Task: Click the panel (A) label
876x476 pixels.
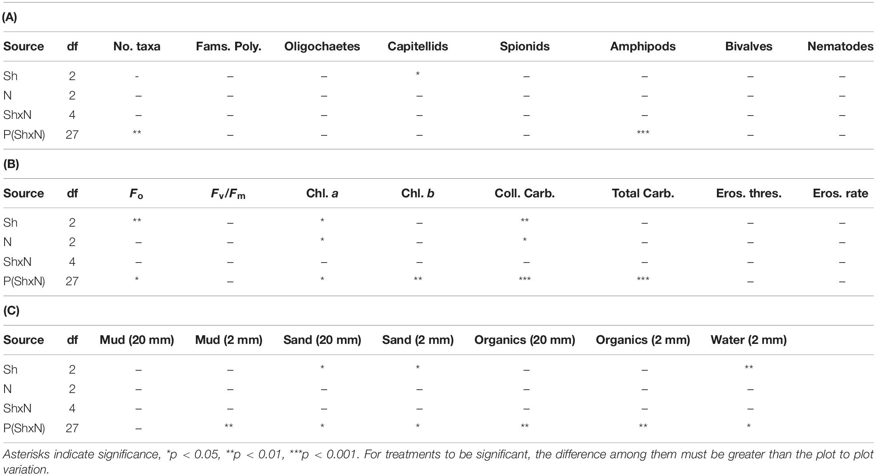Action: pyautogui.click(x=10, y=17)
